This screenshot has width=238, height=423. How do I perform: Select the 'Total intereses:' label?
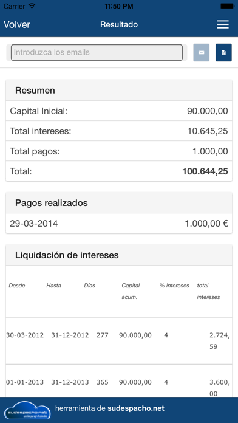41,131
